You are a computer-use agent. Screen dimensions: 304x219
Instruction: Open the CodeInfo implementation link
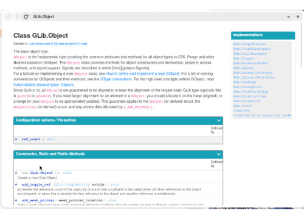[241, 111]
